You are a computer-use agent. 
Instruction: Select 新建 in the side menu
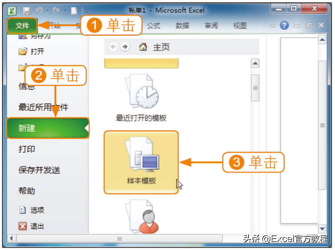coord(48,128)
